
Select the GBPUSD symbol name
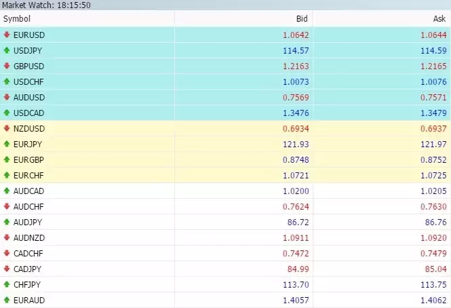click(x=28, y=66)
